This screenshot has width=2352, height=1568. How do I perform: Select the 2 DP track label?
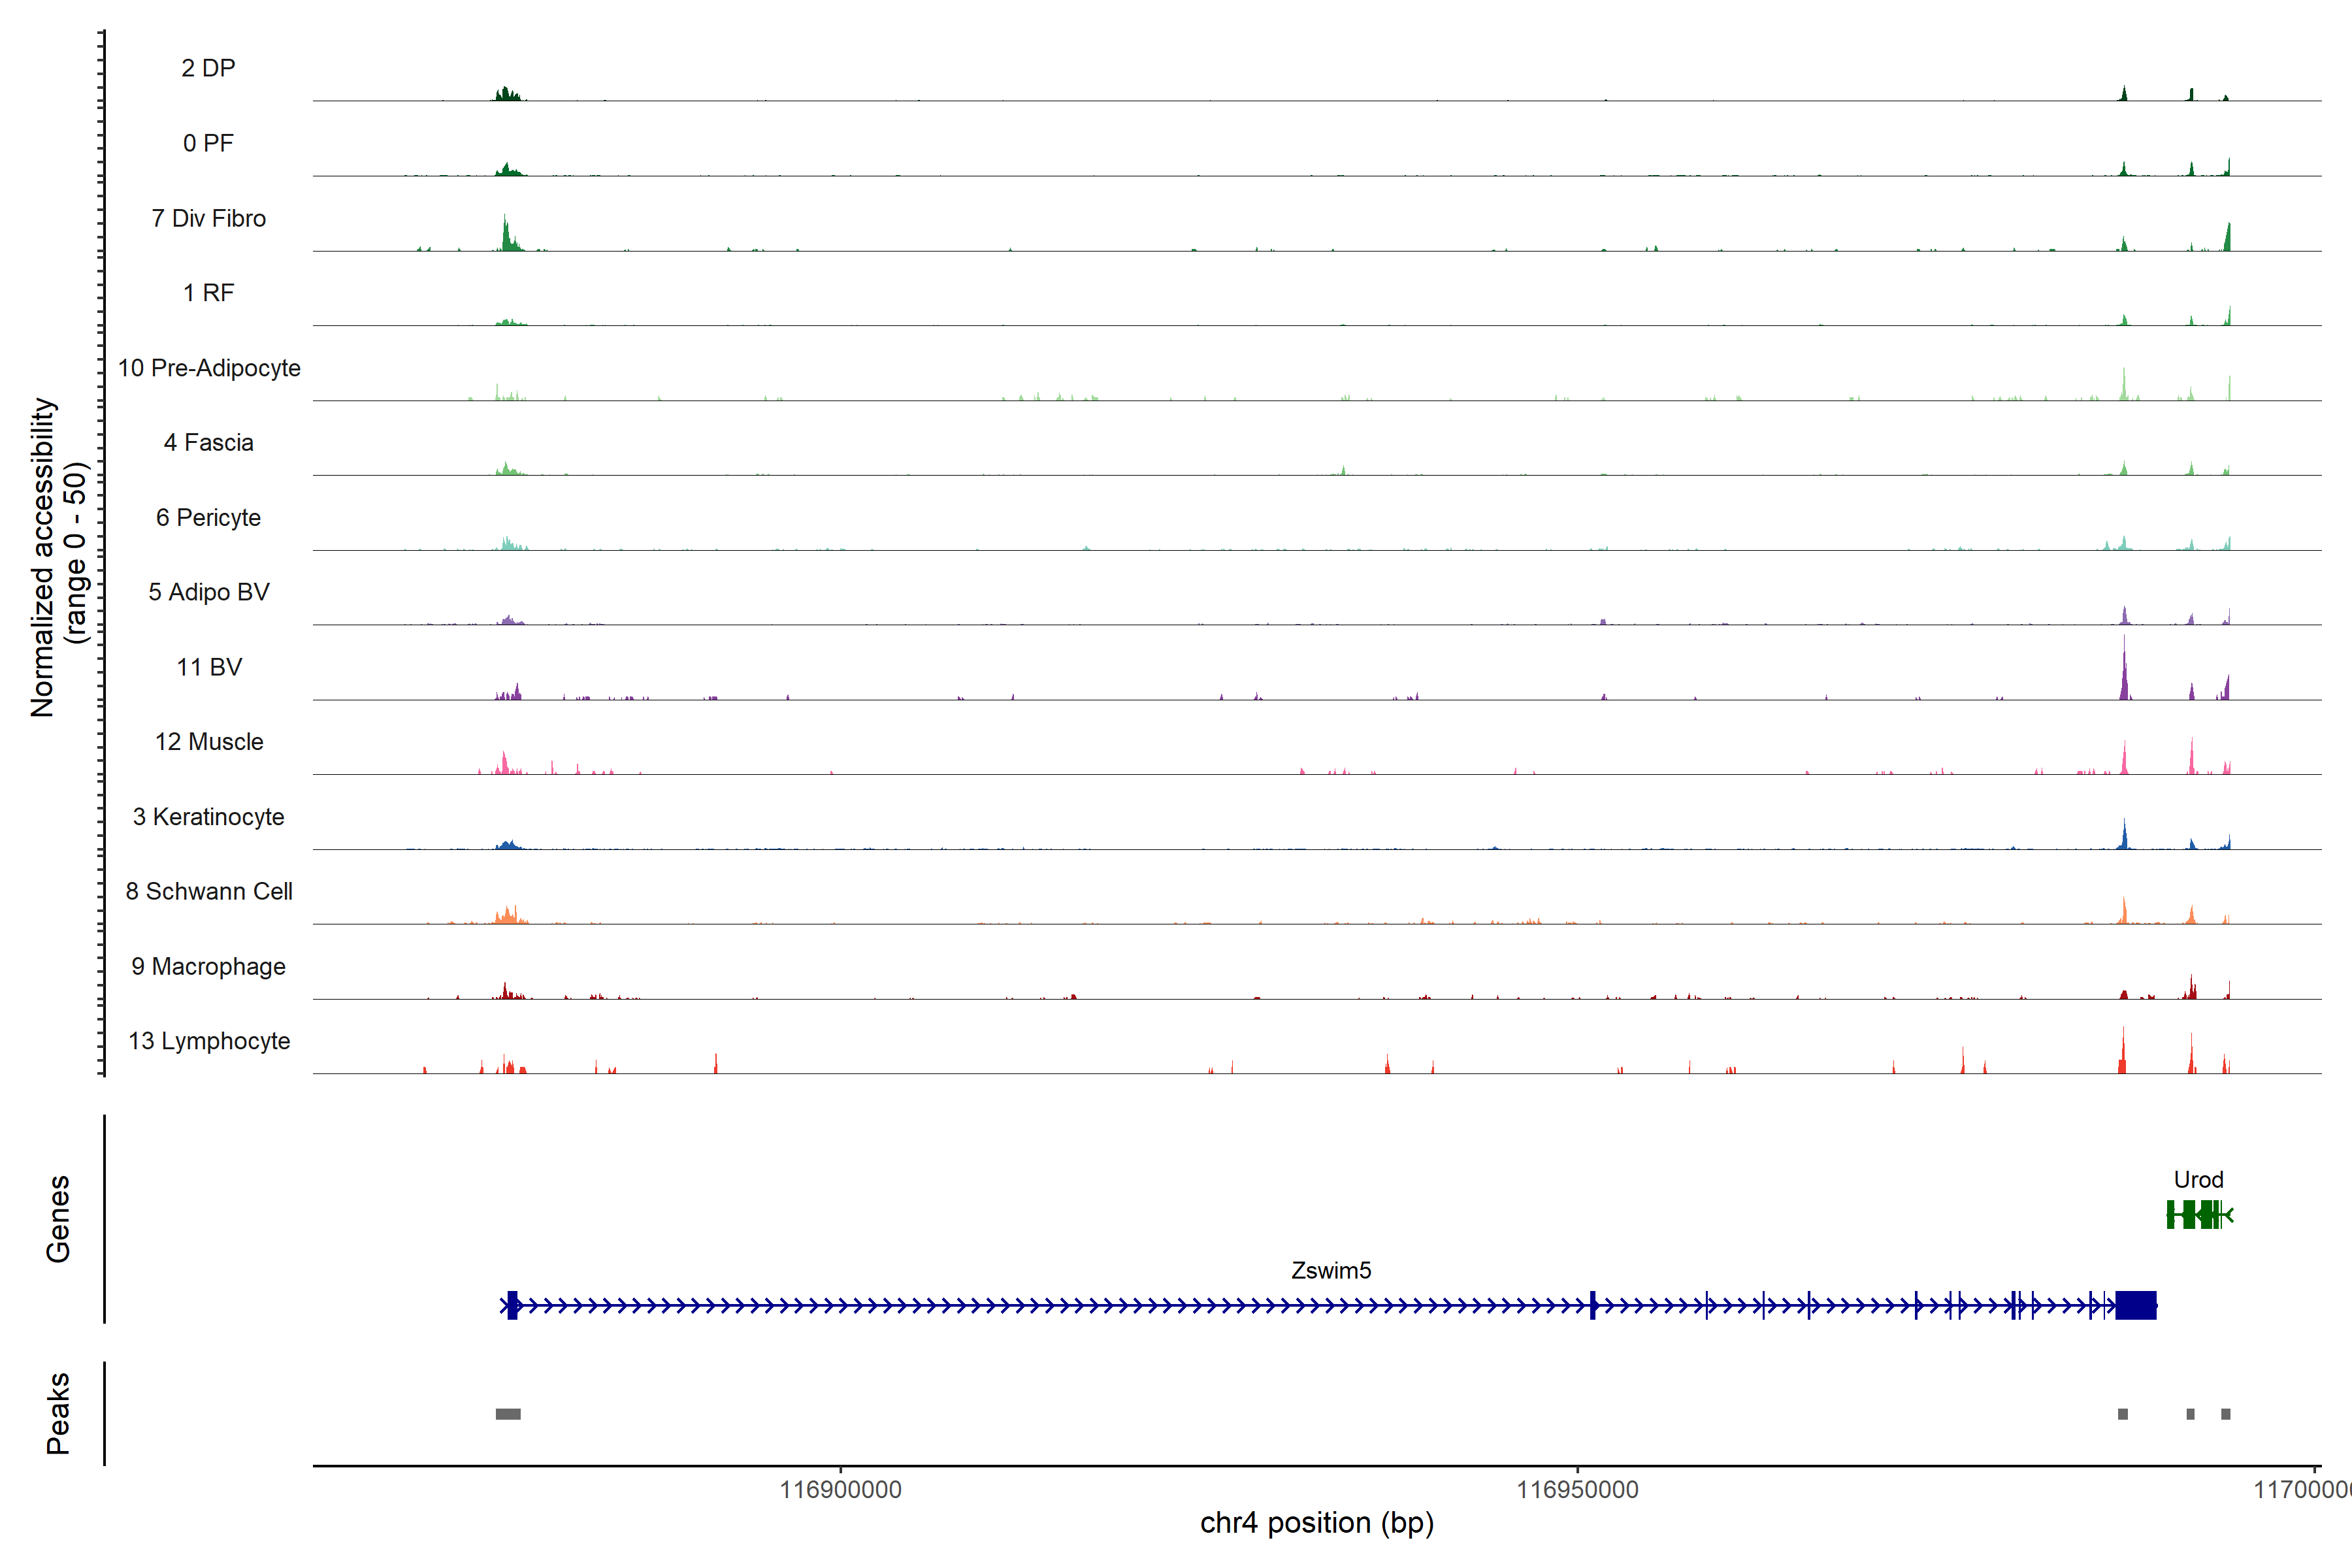coord(208,68)
